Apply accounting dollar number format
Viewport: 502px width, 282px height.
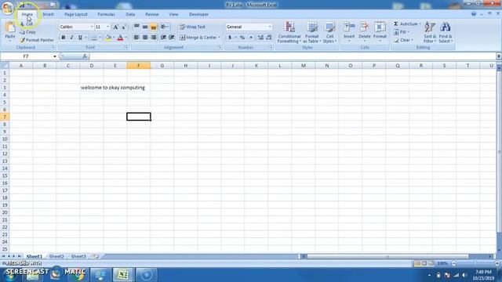pos(230,38)
